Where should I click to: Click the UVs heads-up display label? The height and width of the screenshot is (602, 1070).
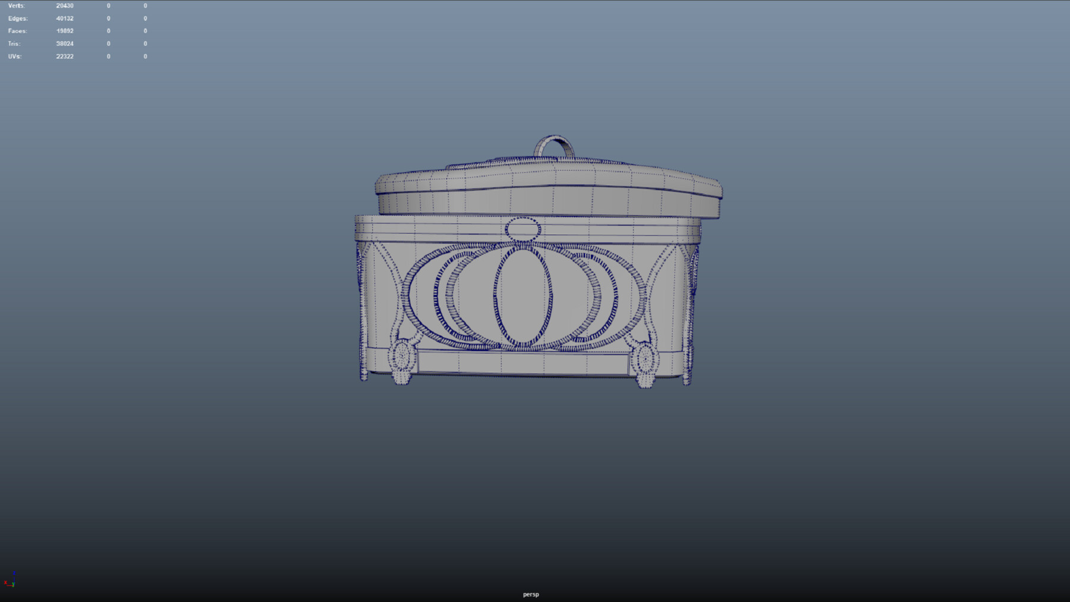pos(14,56)
